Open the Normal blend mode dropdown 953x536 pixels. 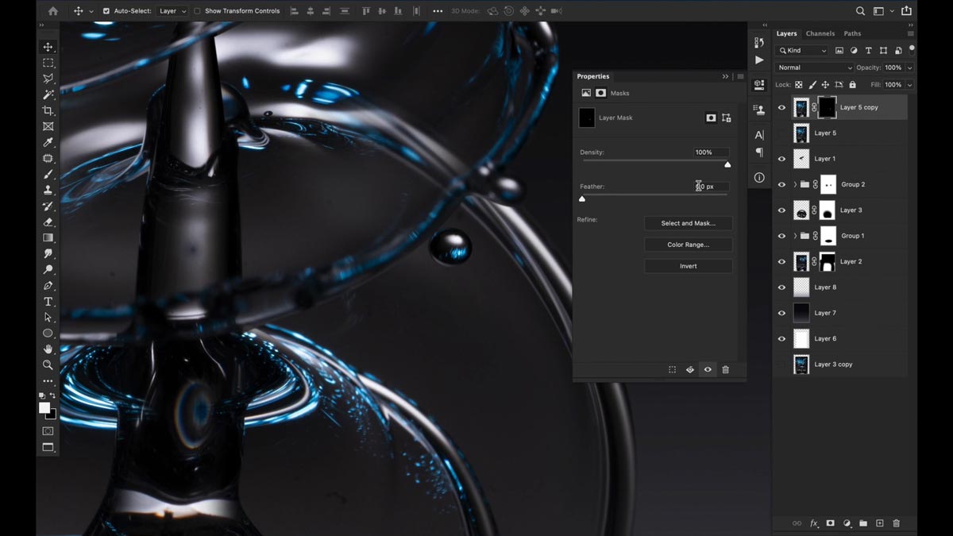coord(815,67)
